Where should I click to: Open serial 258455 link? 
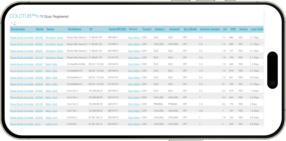point(39,111)
